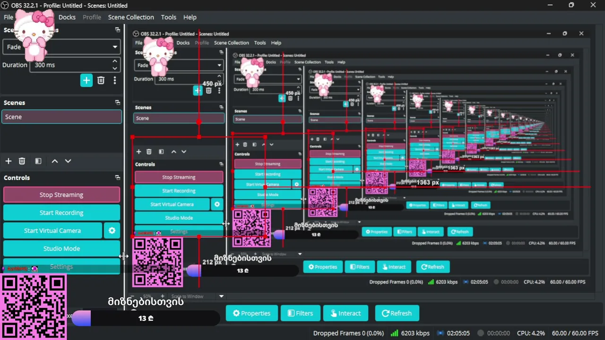Image resolution: width=605 pixels, height=340 pixels.
Task: Click the 00:00:00 recording timer
Action: (499, 333)
